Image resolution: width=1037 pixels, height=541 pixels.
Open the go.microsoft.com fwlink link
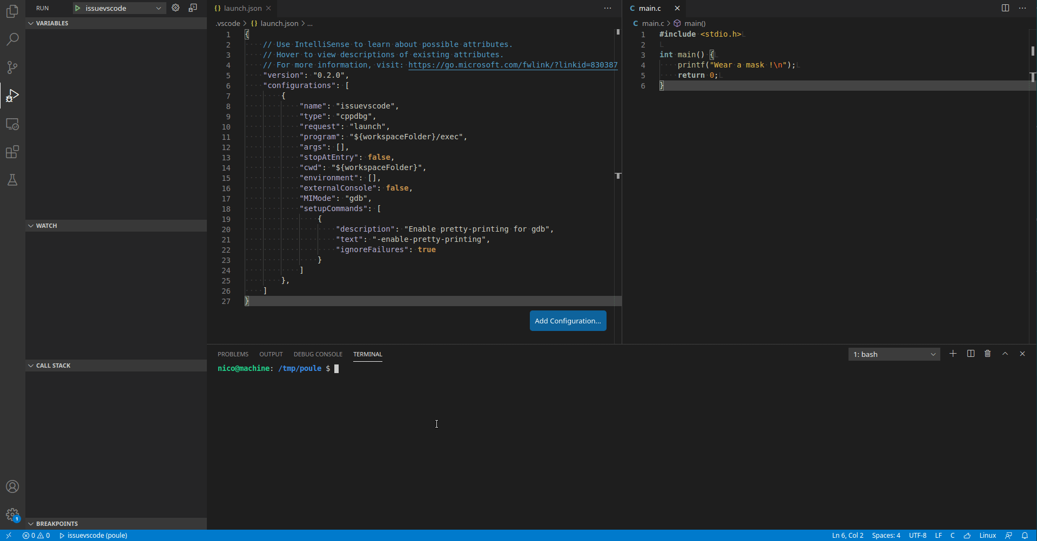tap(512, 65)
